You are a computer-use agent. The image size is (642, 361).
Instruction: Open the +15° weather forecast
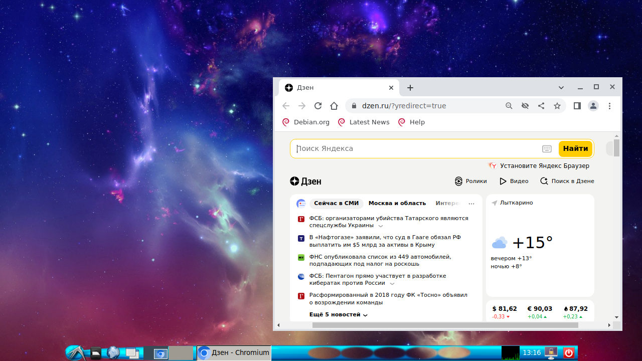(532, 243)
